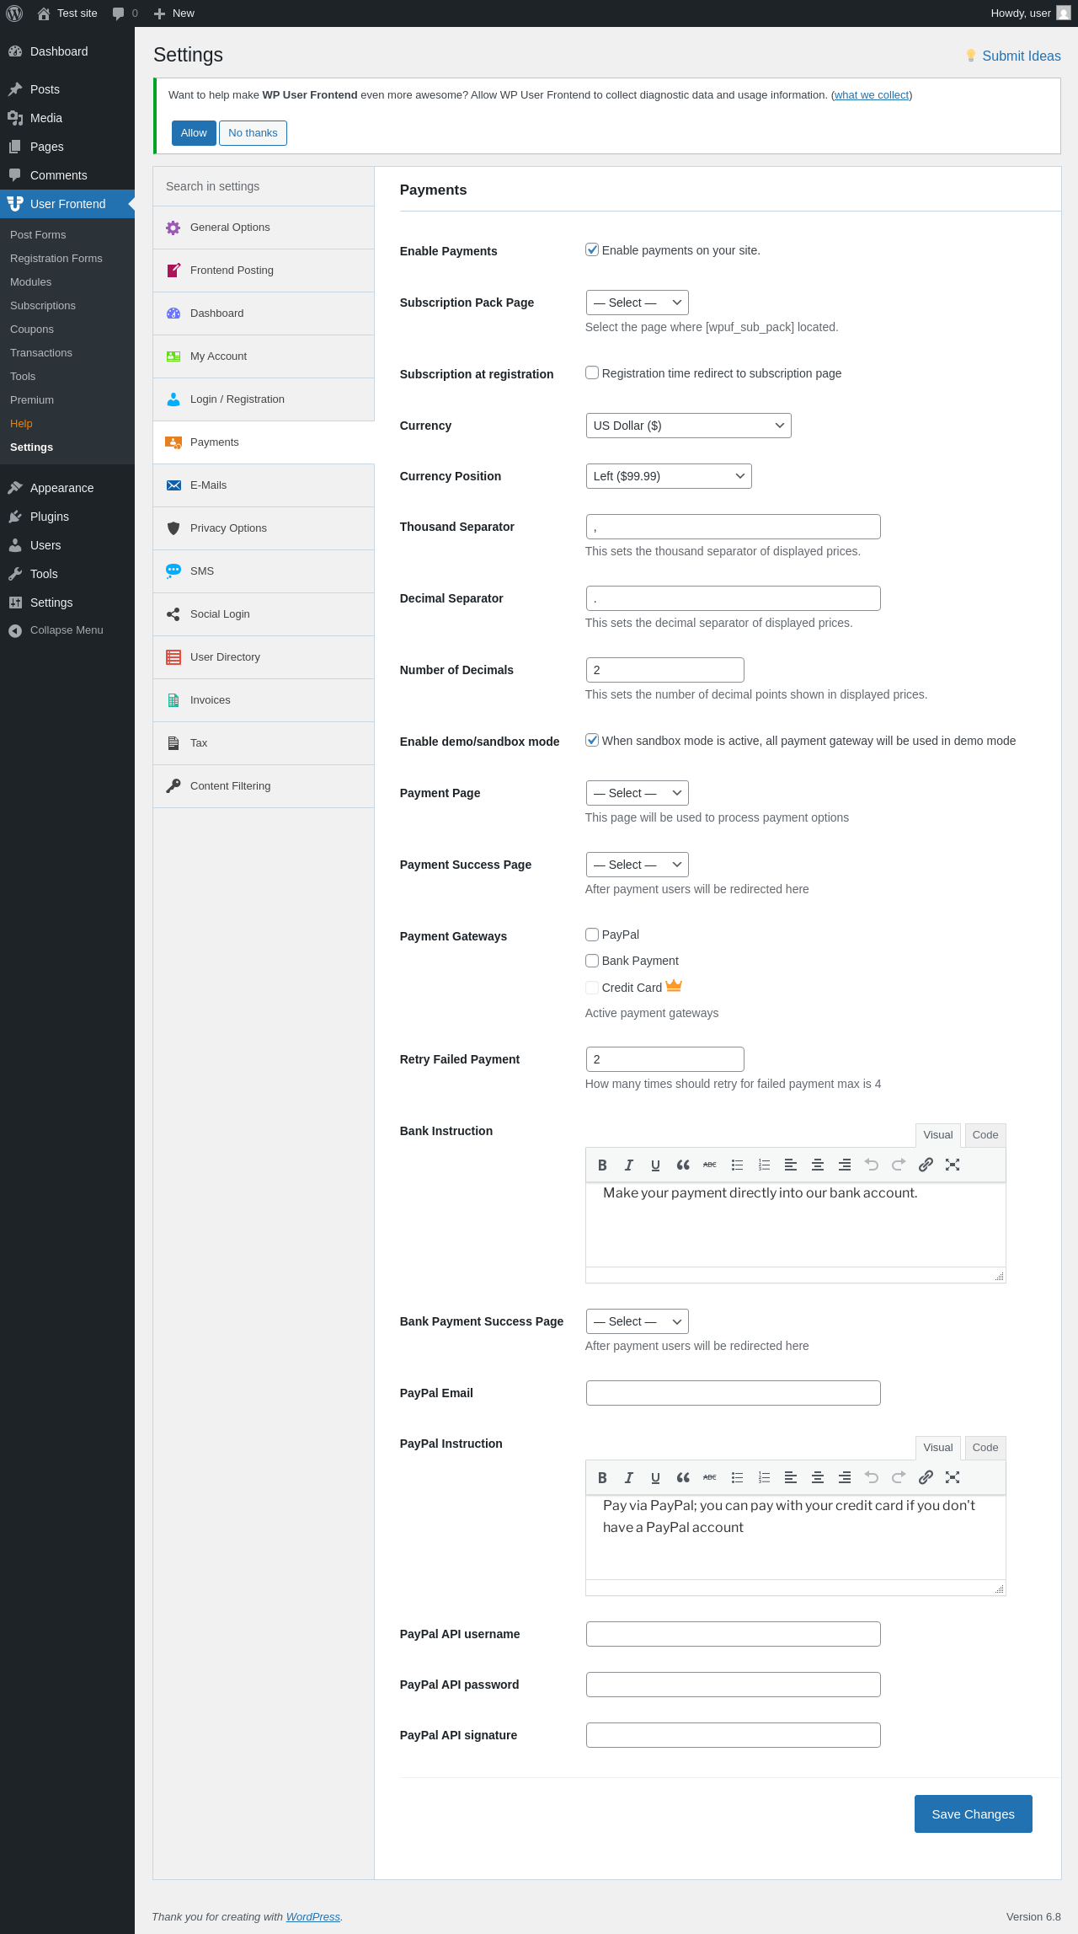Click the WordPress logo in admin bar
This screenshot has width=1078, height=1934.
pyautogui.click(x=14, y=13)
